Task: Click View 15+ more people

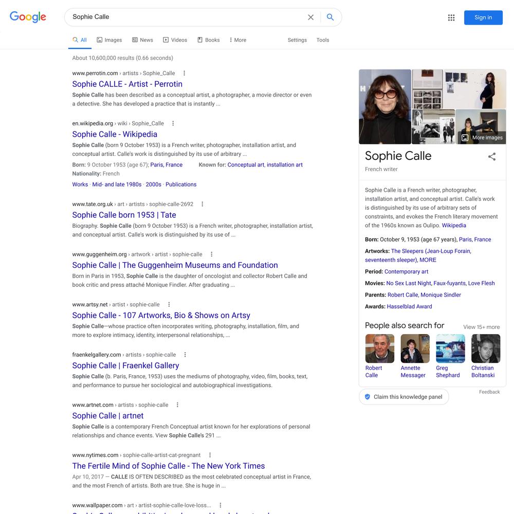Action: point(481,327)
